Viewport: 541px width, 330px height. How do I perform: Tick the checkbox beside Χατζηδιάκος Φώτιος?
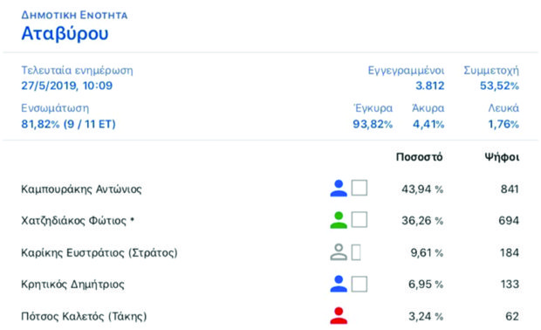coord(360,220)
